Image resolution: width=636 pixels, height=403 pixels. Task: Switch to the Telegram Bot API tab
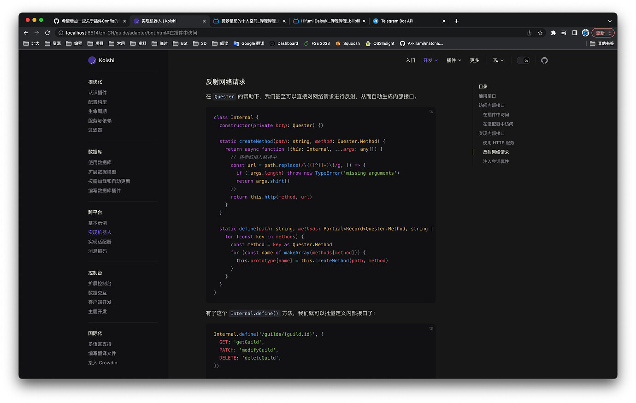click(x=397, y=21)
